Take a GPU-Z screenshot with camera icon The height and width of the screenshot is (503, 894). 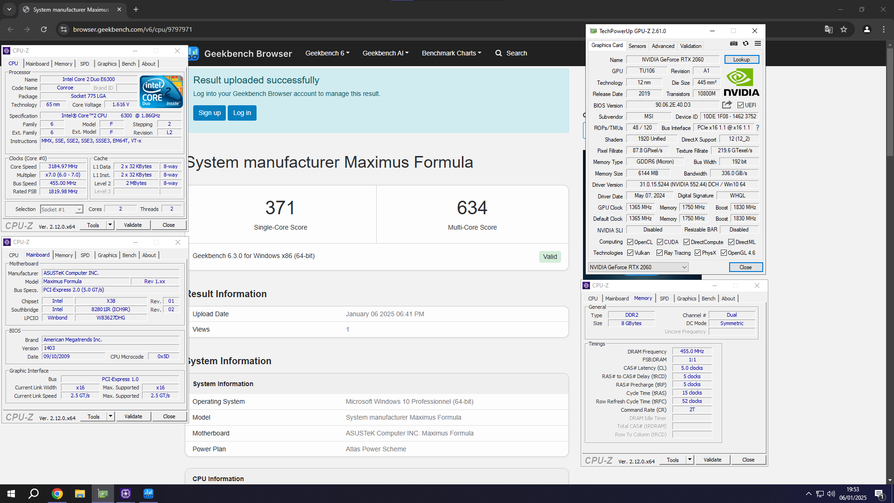point(734,43)
